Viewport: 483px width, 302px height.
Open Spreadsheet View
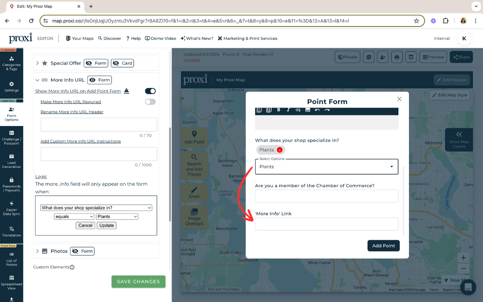coord(11,283)
